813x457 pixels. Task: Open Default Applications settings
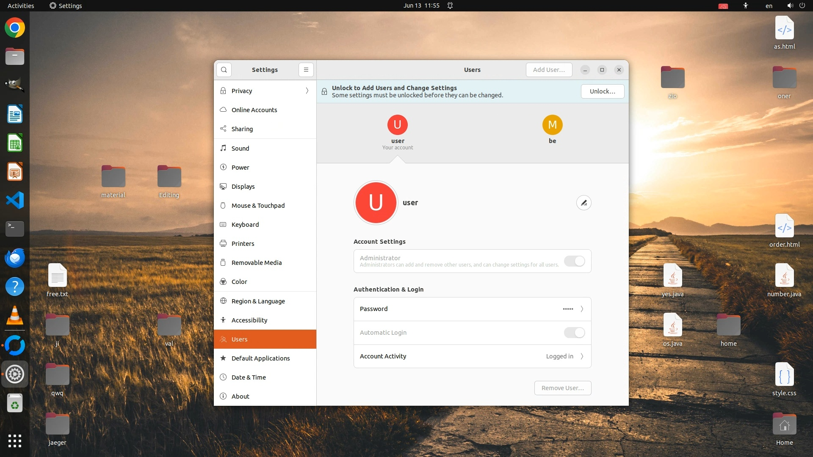pyautogui.click(x=260, y=358)
